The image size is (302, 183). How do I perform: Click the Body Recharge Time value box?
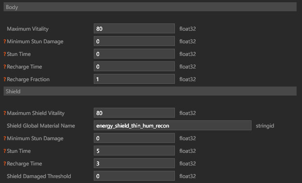pos(134,66)
